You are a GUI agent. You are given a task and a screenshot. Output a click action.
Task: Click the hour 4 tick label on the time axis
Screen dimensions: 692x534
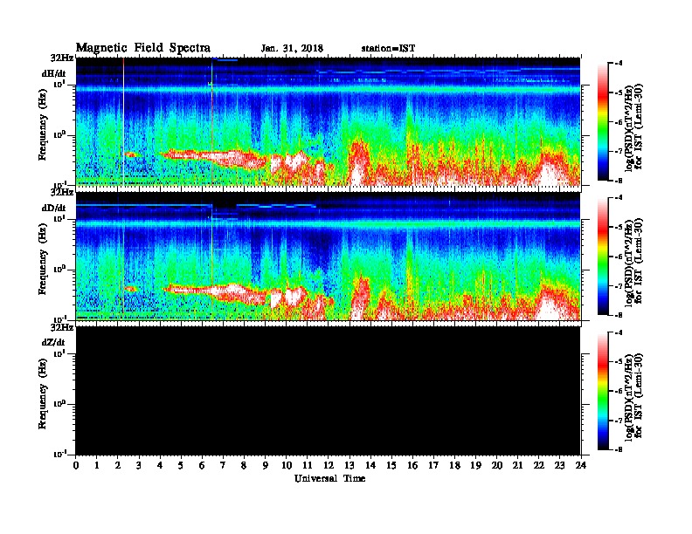160,465
